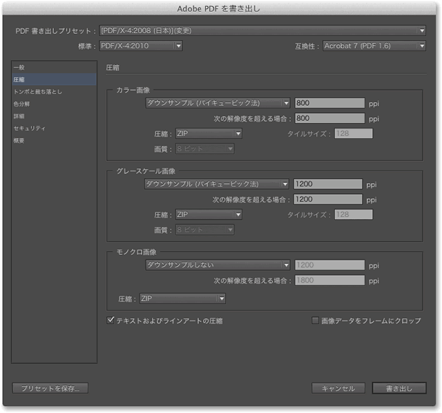This screenshot has height=413, width=442.
Task: Select 詳細 in the left sidebar
Action: (19, 116)
